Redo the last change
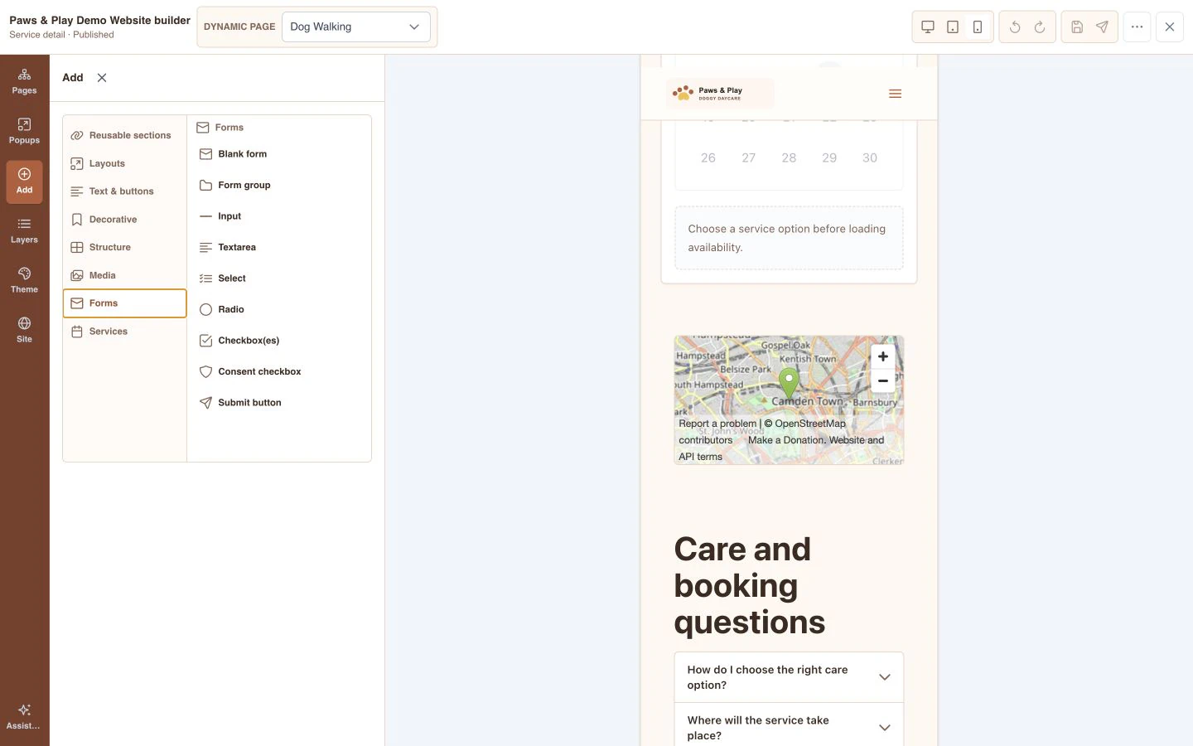 pos(1040,27)
